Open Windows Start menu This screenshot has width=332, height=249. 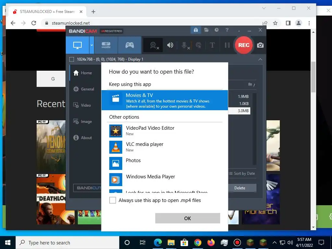[8, 243]
